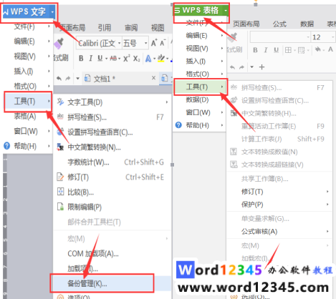Toggle Bold in the Spreadsheets toolbar

[255, 50]
